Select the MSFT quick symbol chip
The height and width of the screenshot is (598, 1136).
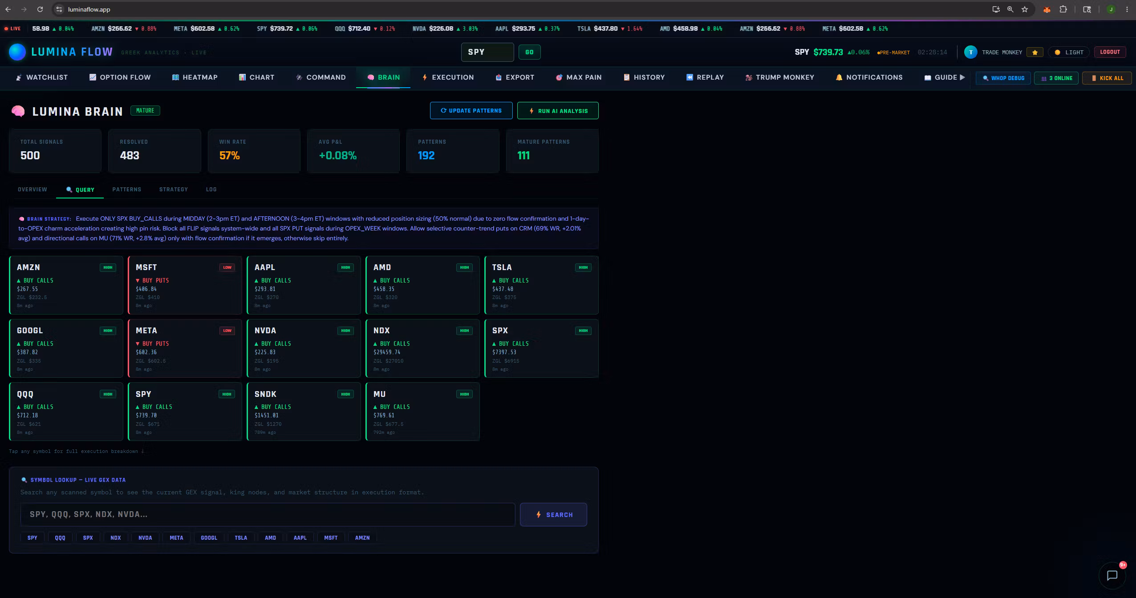tap(331, 538)
